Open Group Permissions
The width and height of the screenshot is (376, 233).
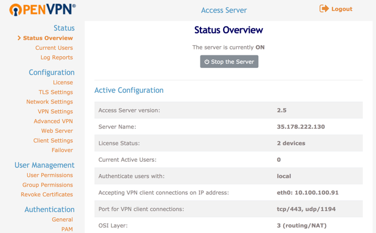click(x=48, y=185)
